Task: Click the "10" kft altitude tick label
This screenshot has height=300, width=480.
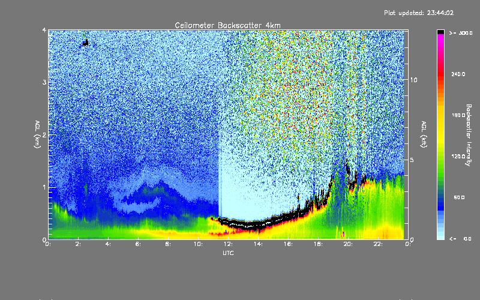Action: 413,80
